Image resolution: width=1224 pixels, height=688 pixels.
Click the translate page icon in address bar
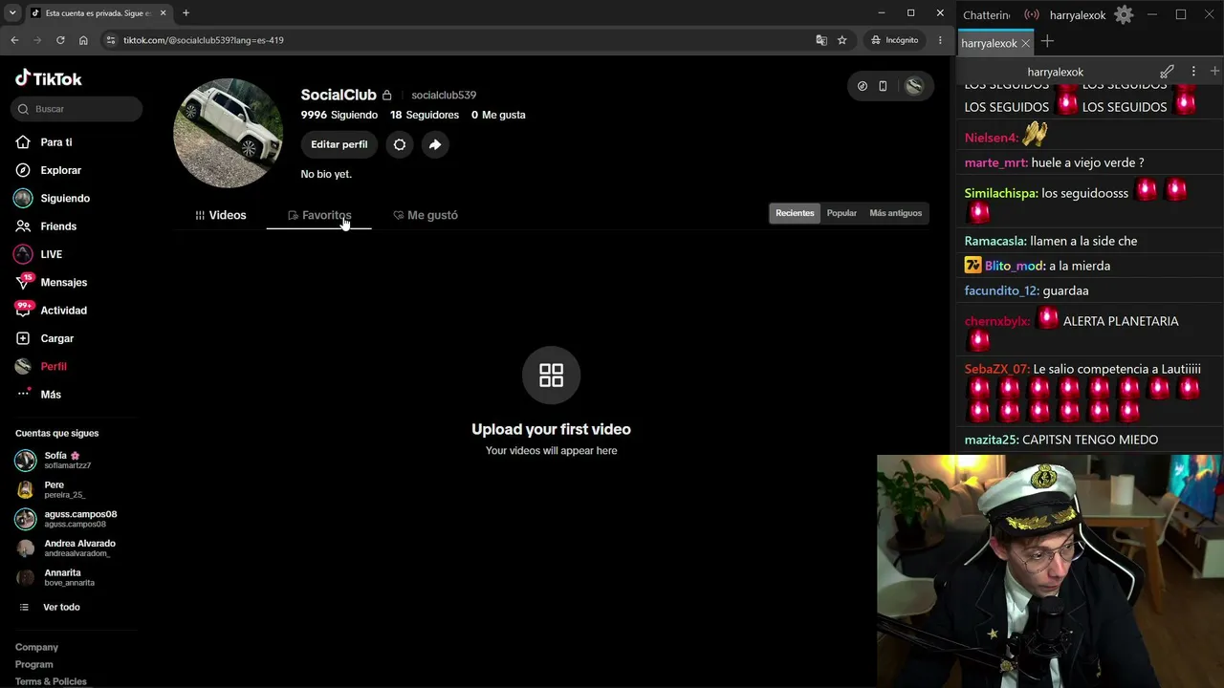820,40
